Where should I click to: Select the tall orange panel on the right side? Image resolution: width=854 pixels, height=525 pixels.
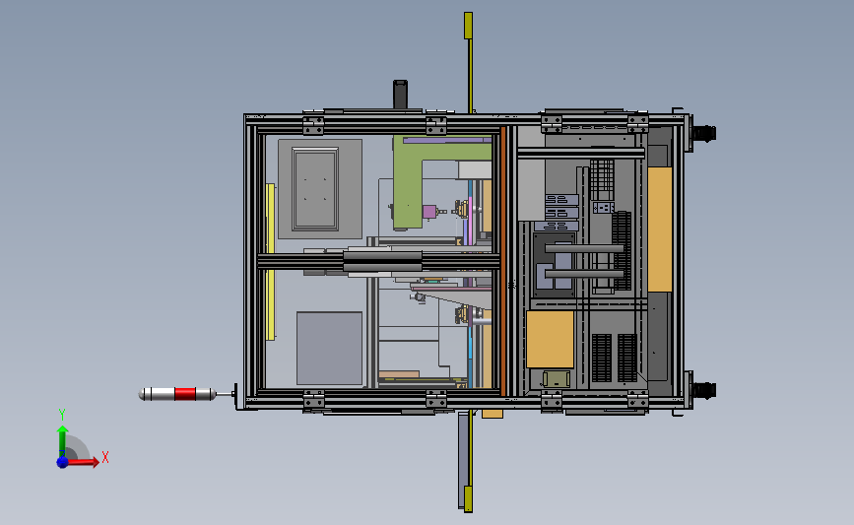pyautogui.click(x=660, y=230)
